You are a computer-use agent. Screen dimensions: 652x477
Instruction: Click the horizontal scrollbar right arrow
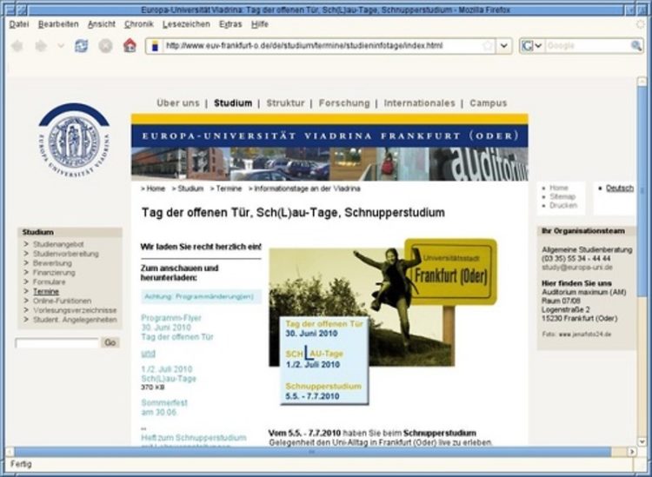click(632, 452)
